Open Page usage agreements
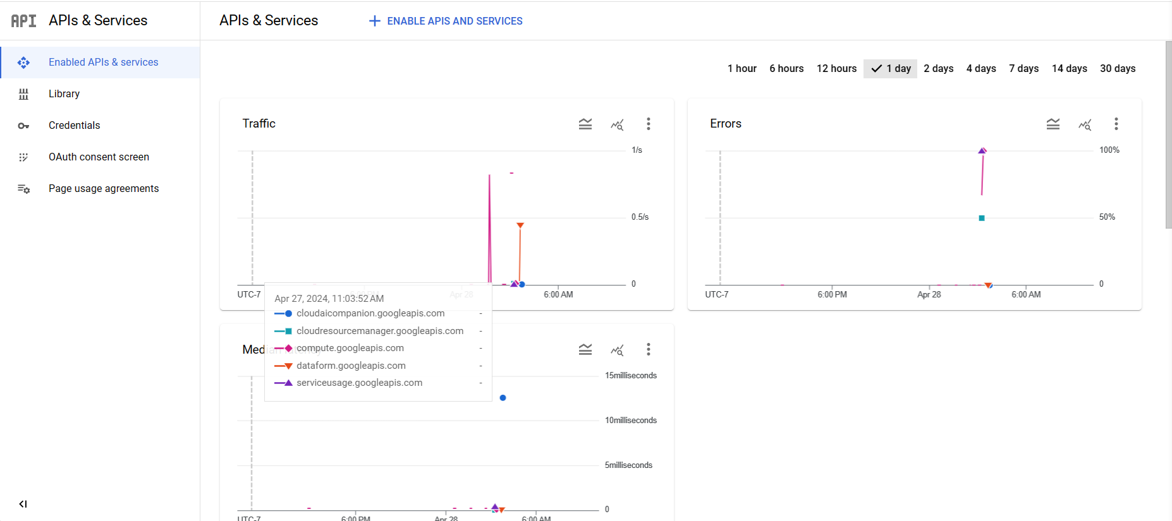Image resolution: width=1172 pixels, height=521 pixels. pos(100,189)
